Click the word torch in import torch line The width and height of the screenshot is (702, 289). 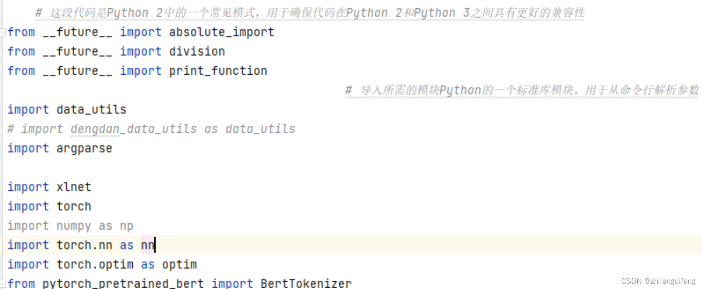(74, 206)
